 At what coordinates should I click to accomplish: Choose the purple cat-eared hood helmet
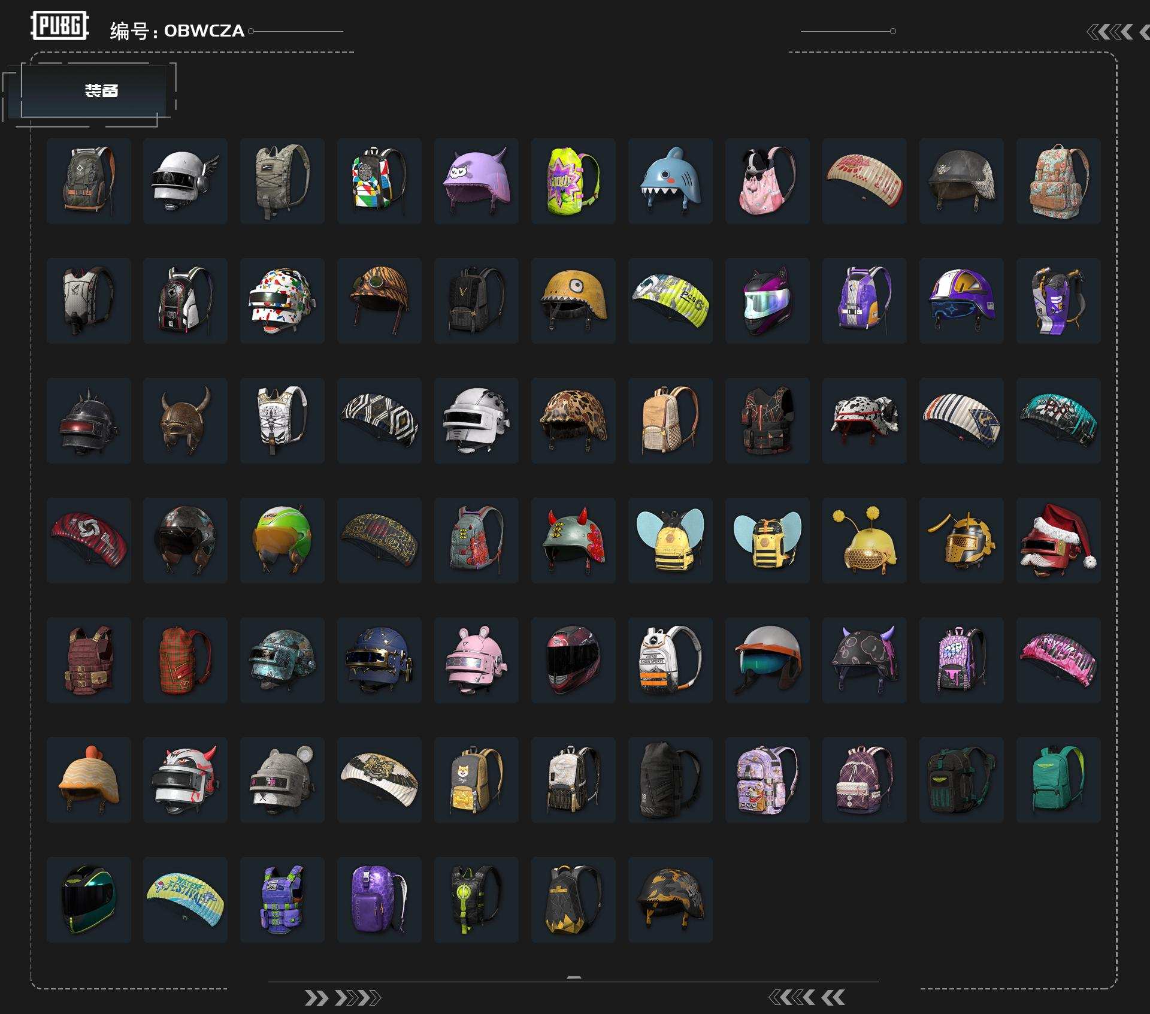[x=476, y=181]
